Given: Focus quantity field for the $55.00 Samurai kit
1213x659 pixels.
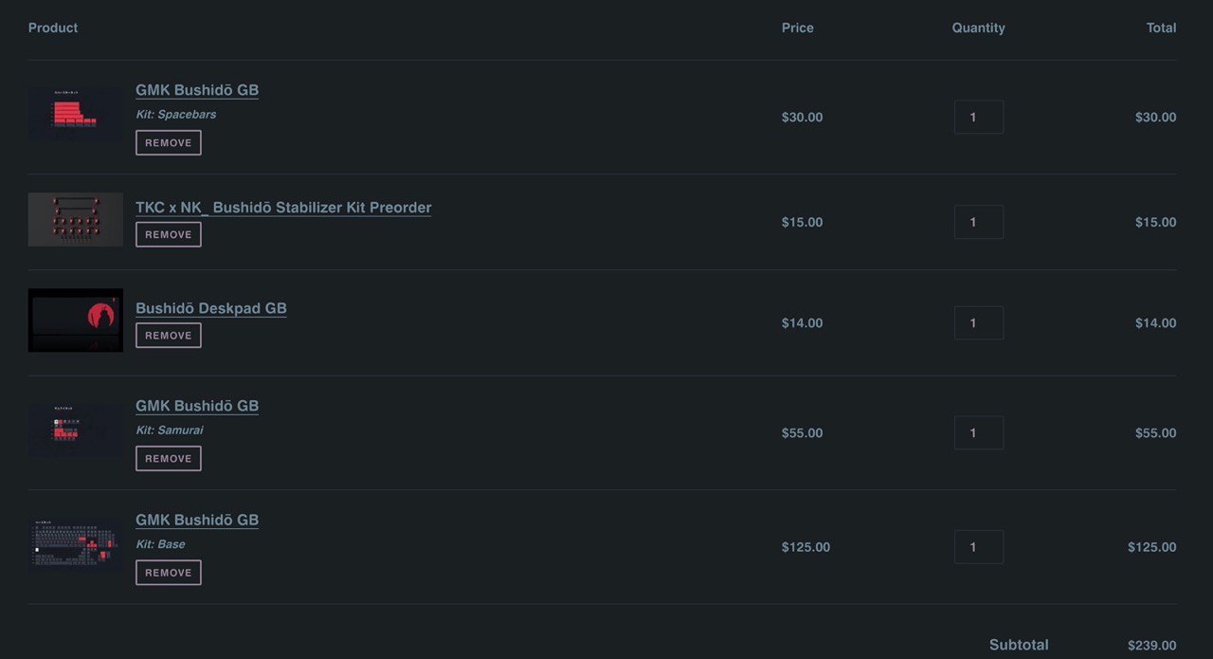Looking at the screenshot, I should (979, 432).
